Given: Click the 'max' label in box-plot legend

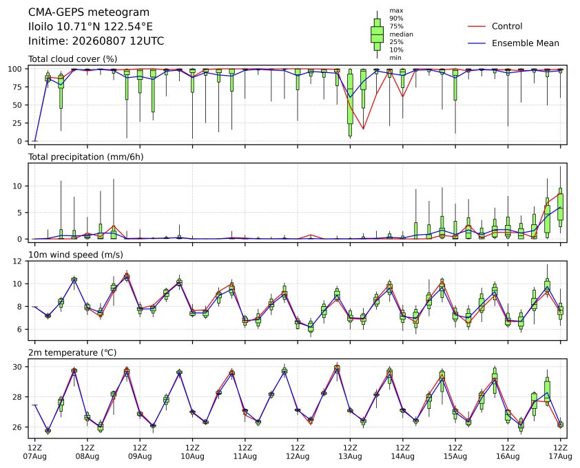Looking at the screenshot, I should pyautogui.click(x=396, y=11).
